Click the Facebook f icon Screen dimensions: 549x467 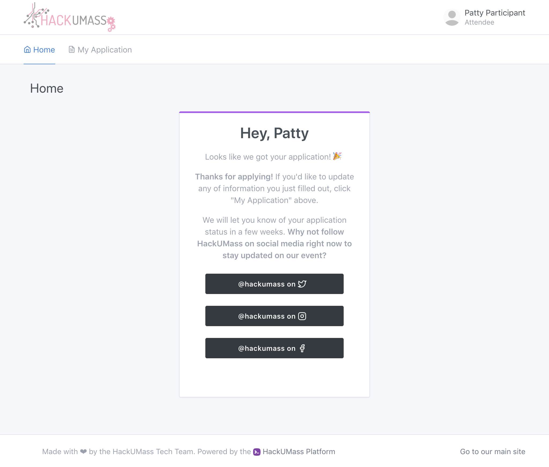[x=302, y=348]
